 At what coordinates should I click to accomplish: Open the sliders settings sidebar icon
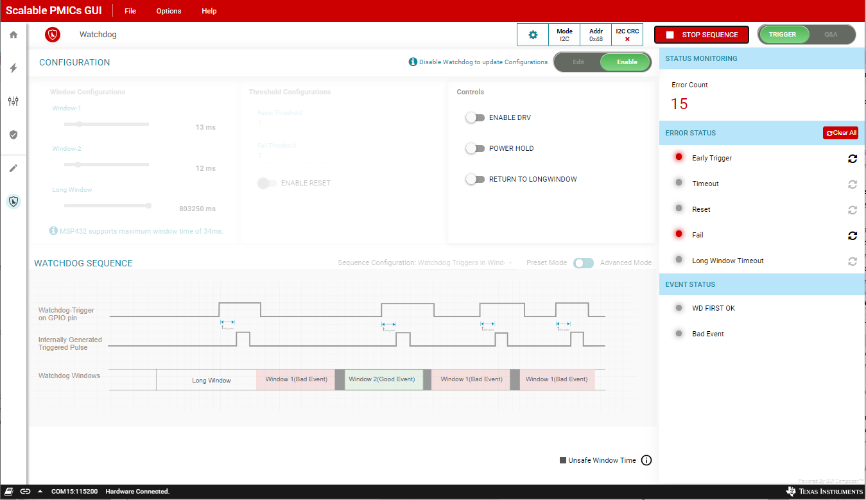pos(13,101)
